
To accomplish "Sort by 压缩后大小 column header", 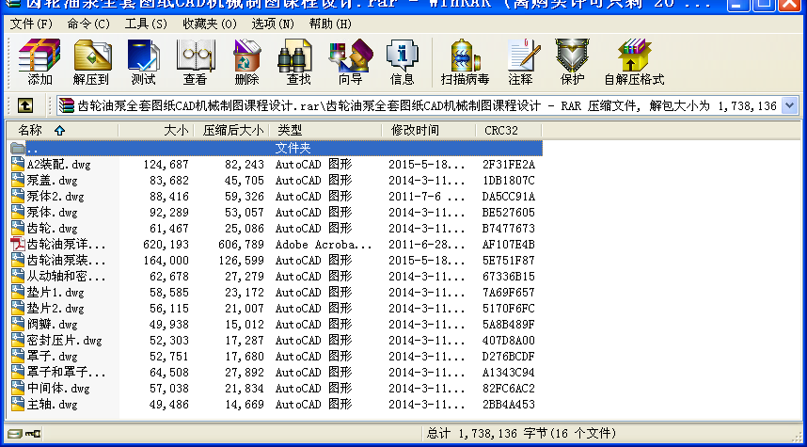I will click(233, 130).
